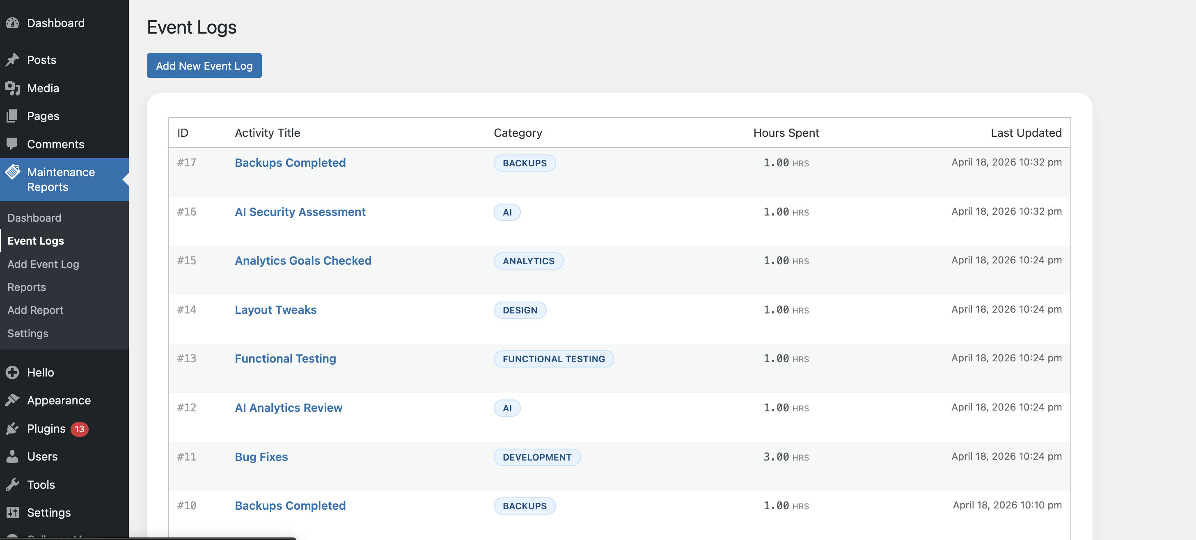Screen dimensions: 1196x540
Task: Open the #10 Backups Completed log
Action: [x=290, y=505]
